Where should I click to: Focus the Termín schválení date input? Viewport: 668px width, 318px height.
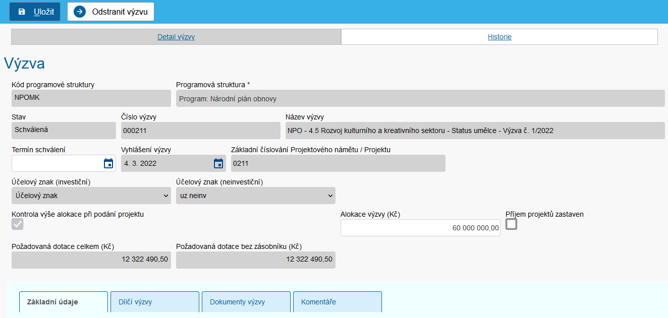[x=55, y=163]
